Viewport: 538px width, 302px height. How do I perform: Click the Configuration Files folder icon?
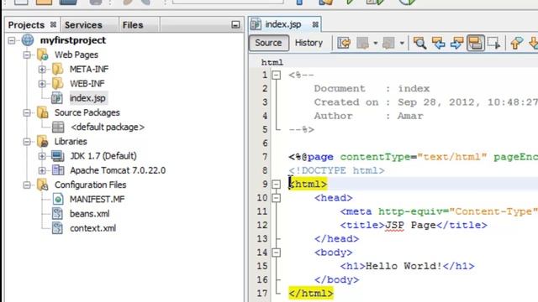[43, 185]
